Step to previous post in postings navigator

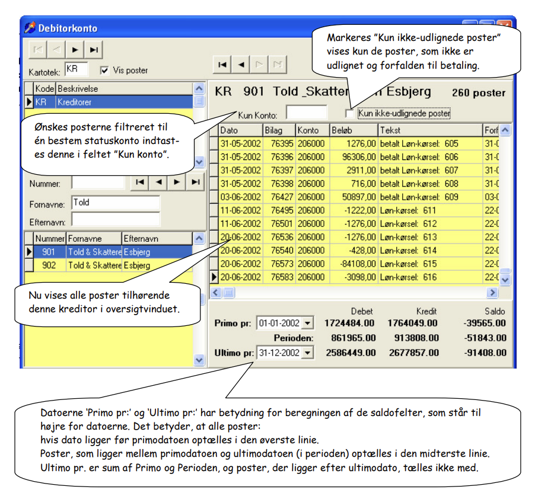[241, 65]
